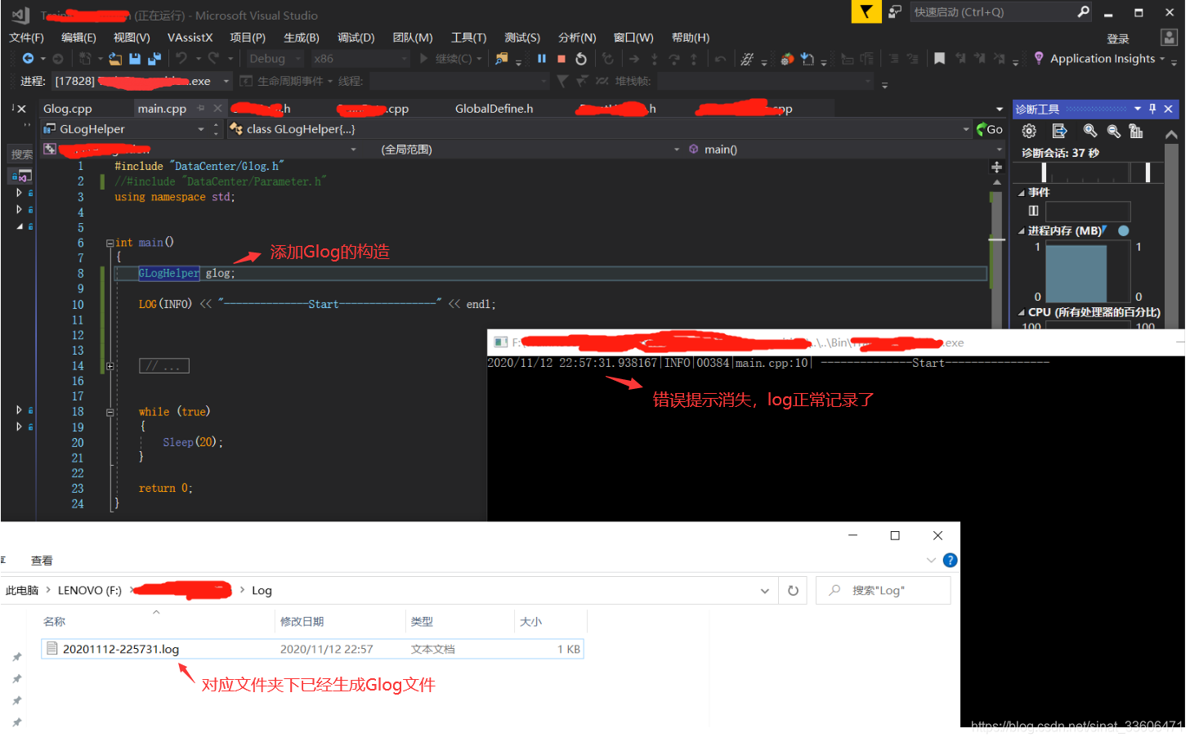Select Zoom Out magnifier in Diagnostic Tools panel
1190x742 pixels.
click(1114, 131)
